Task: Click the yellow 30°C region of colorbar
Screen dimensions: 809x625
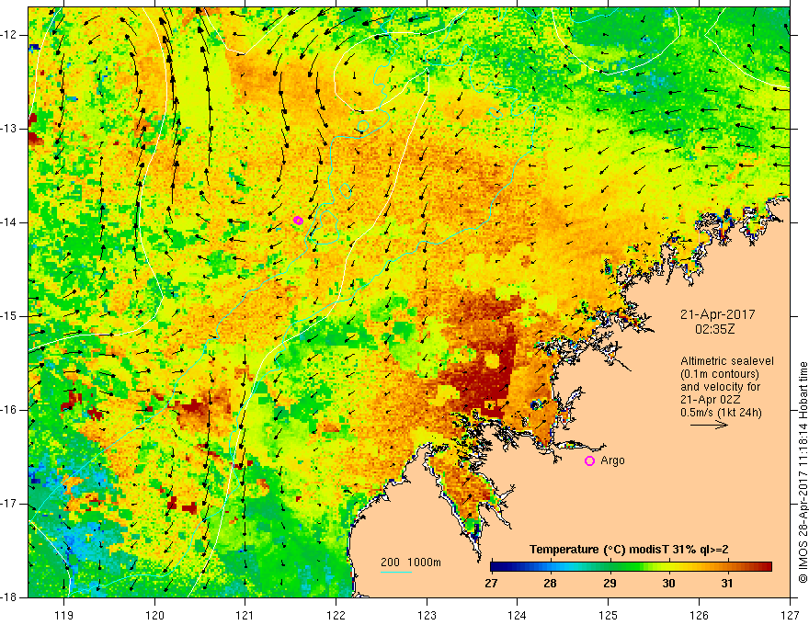Action: point(668,567)
